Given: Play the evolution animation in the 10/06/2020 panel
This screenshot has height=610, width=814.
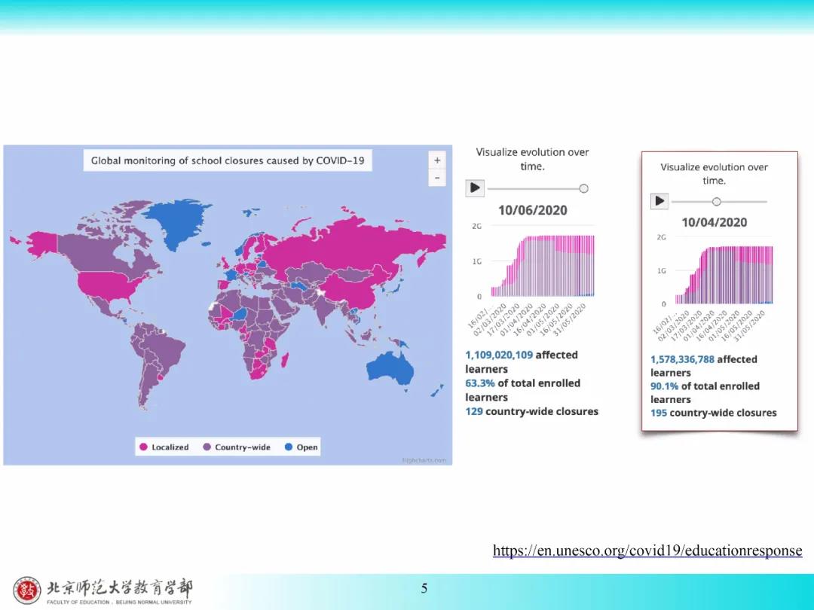Looking at the screenshot, I should coord(475,188).
